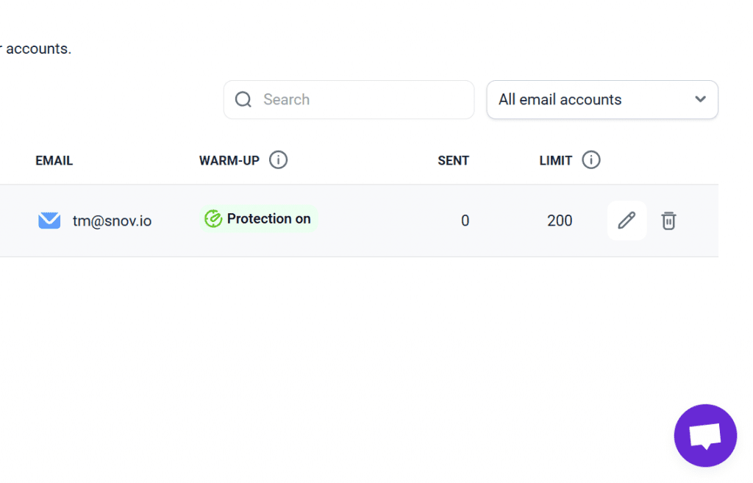Select the EMAIL column header
Viewport: 753px width, 483px height.
[54, 160]
